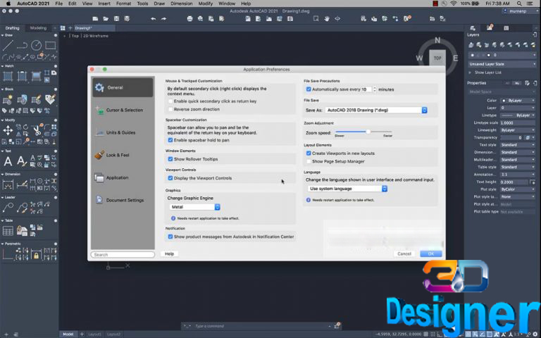Expand the Show Layer List disclosure
541x338 pixels.
[470, 73]
